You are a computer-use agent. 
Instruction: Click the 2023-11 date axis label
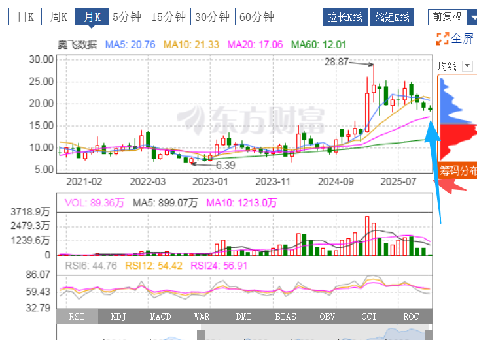click(x=273, y=181)
